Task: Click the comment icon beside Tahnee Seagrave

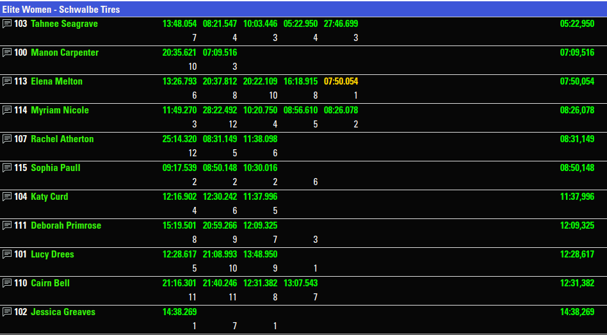Action: click(7, 24)
